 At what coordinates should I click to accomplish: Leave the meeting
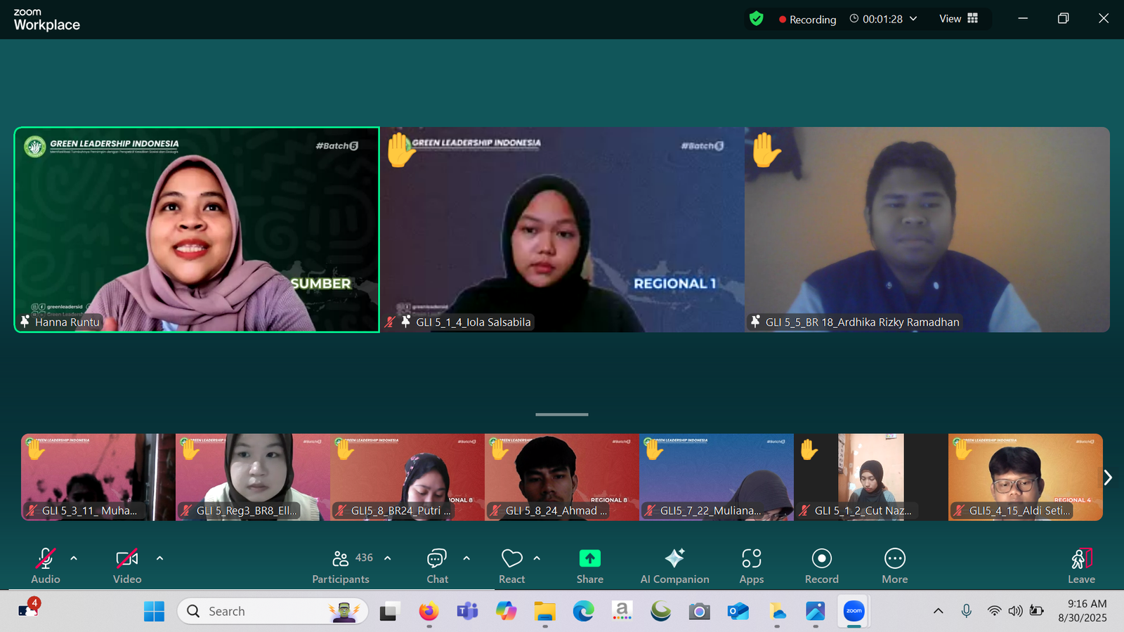pyautogui.click(x=1081, y=565)
